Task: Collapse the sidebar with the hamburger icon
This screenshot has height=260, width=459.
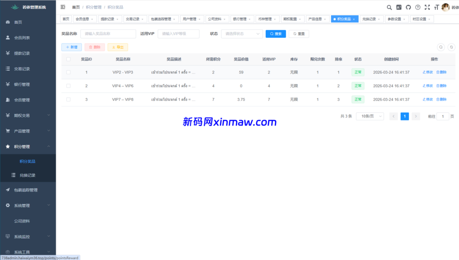Action: point(63,7)
